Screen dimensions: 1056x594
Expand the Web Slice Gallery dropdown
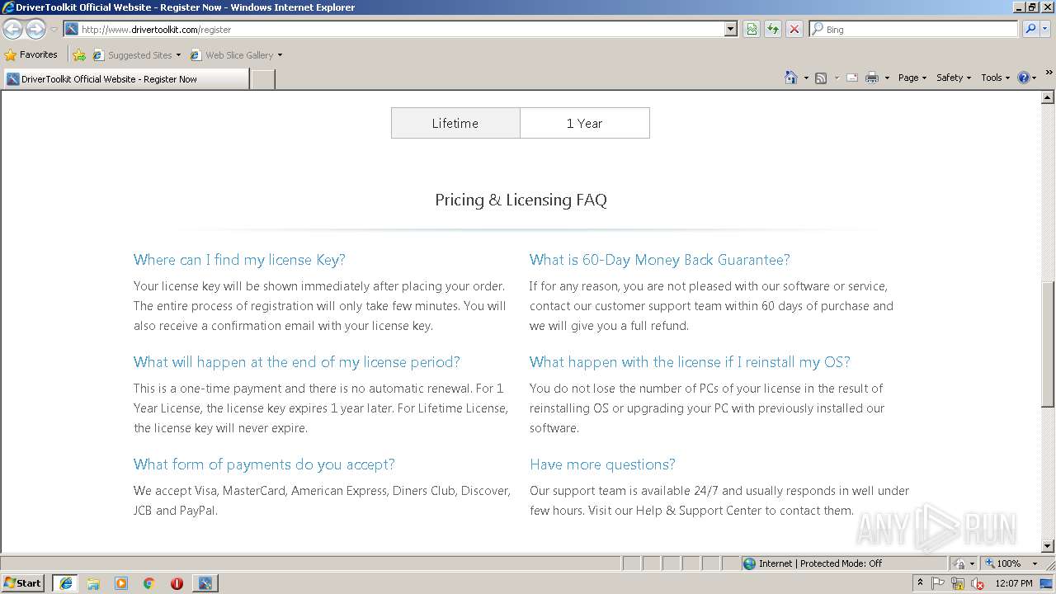point(280,55)
